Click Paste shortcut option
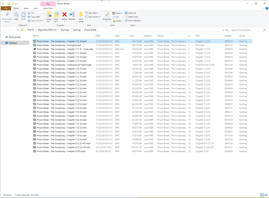The image size is (269, 198). point(35,21)
